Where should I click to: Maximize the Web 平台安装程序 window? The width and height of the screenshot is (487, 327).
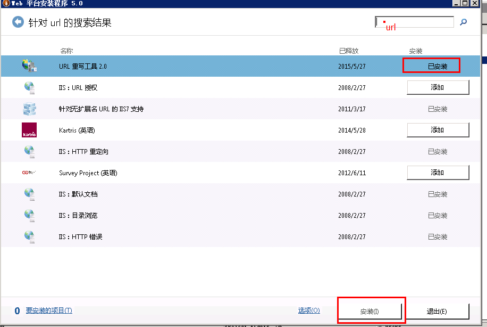tap(465, 3)
